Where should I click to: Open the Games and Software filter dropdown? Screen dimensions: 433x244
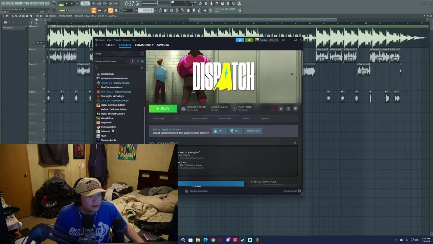111,61
